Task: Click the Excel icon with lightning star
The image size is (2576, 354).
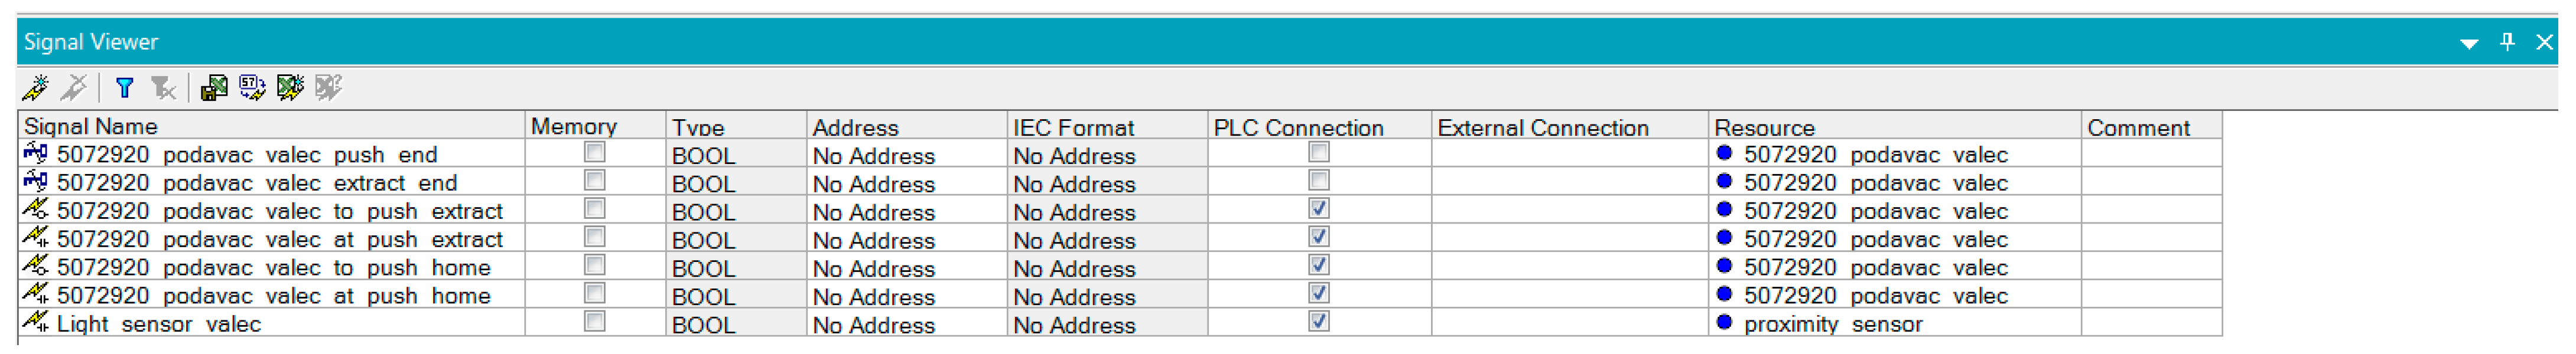Action: pos(290,88)
